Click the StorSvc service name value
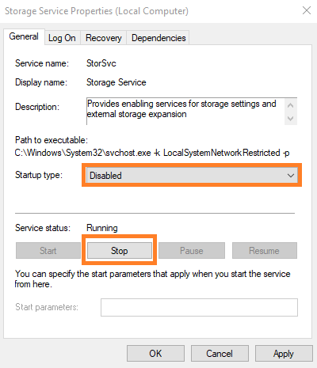The image size is (317, 368). (x=101, y=63)
